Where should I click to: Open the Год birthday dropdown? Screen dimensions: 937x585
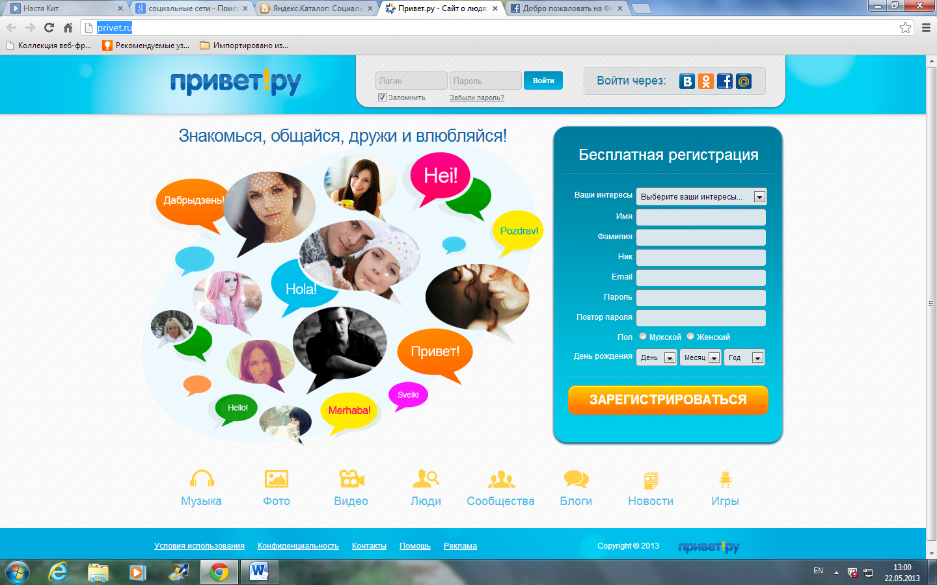tap(744, 357)
